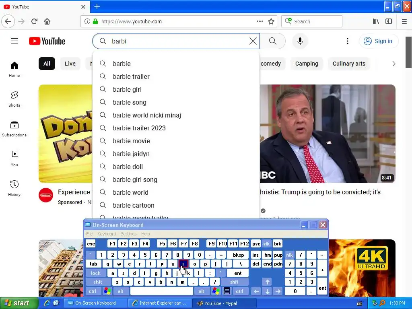This screenshot has width=412, height=309.
Task: Choose suggestion 'barbie girl'
Action: (x=176, y=89)
